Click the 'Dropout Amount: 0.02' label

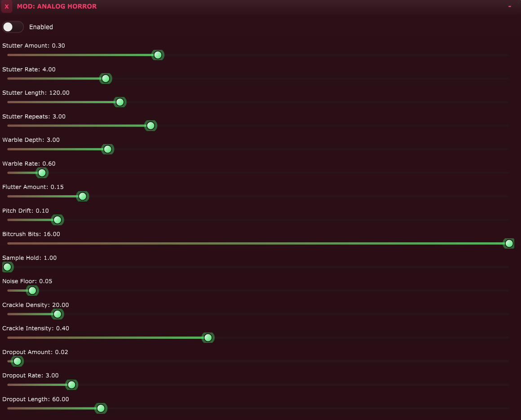pos(35,352)
